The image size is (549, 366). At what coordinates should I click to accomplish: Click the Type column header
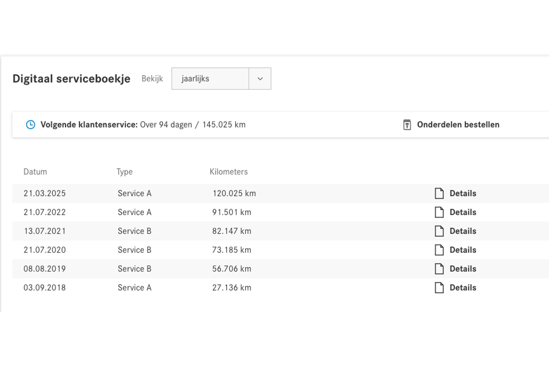tap(124, 172)
